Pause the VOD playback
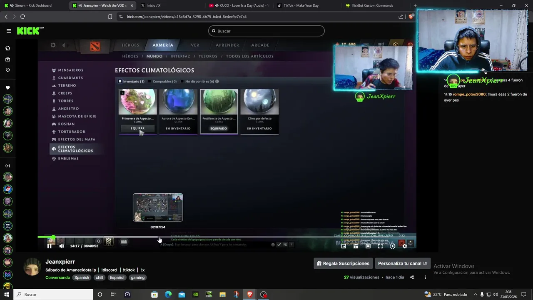 click(x=49, y=246)
